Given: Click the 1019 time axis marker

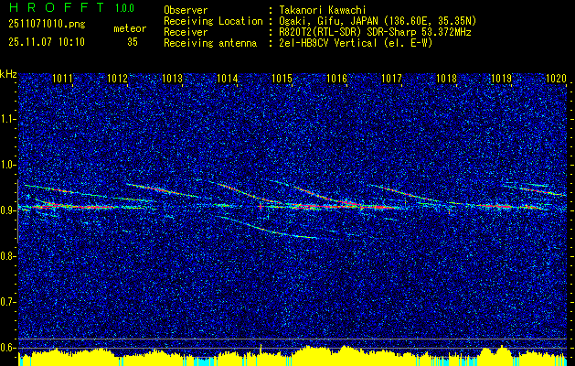Looking at the screenshot, I should (x=501, y=78).
